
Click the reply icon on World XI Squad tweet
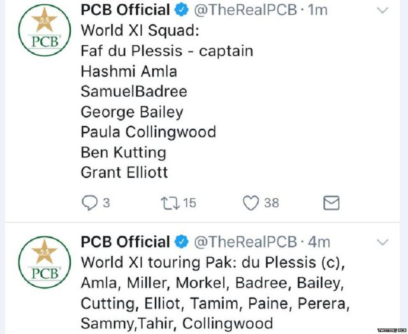(89, 203)
